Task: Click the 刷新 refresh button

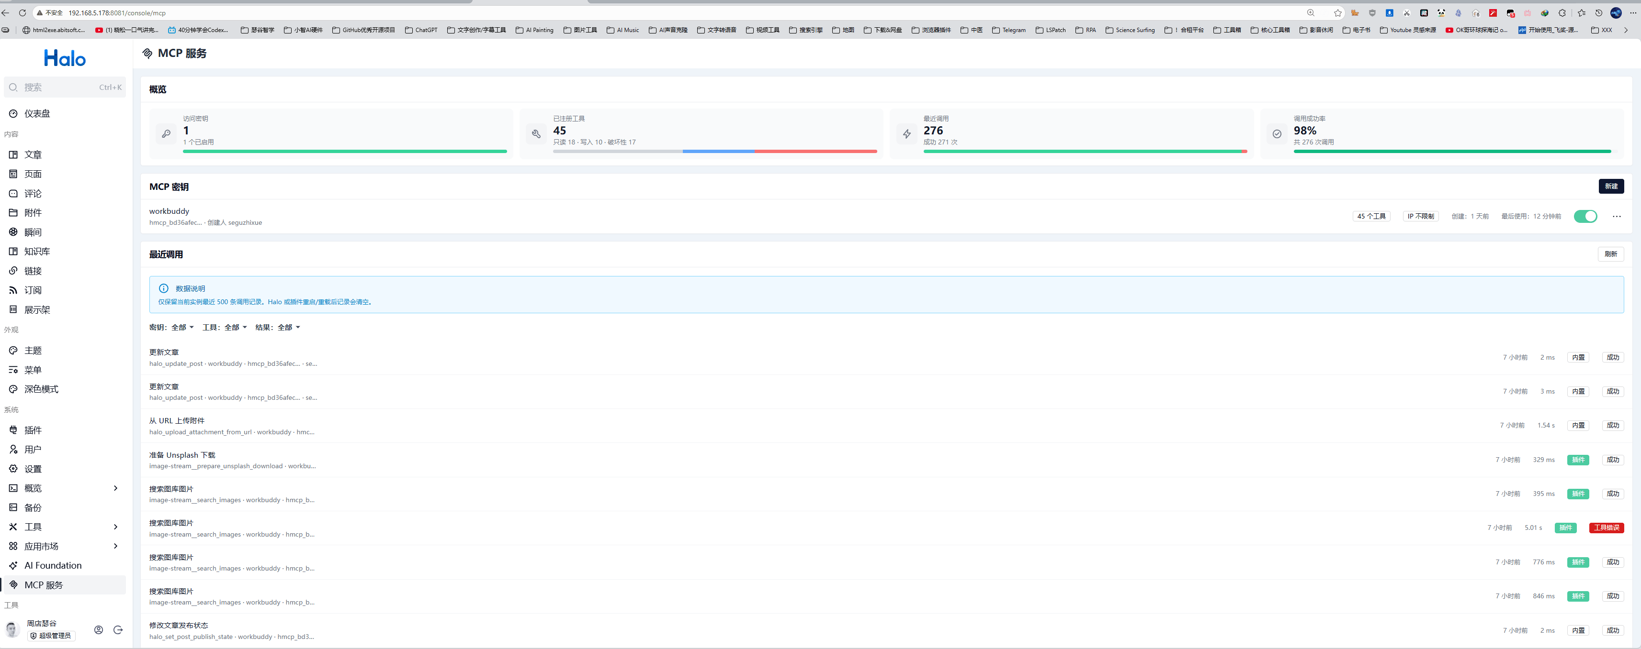Action: [x=1611, y=254]
